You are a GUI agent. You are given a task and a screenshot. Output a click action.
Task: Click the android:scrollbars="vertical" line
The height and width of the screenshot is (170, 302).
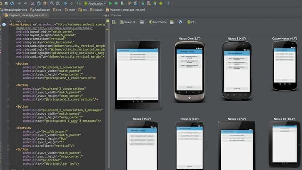(x=48, y=146)
